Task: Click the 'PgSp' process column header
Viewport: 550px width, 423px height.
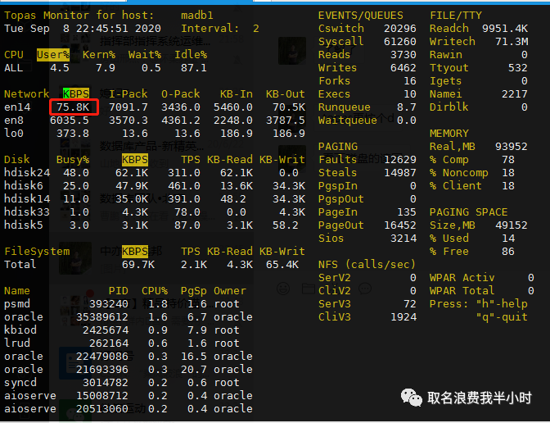Action: point(194,291)
